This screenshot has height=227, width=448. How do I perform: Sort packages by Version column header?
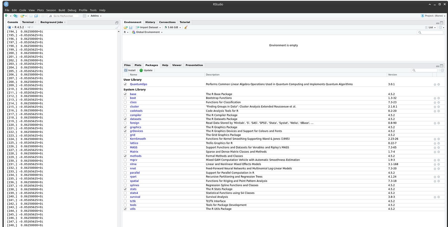(393, 75)
